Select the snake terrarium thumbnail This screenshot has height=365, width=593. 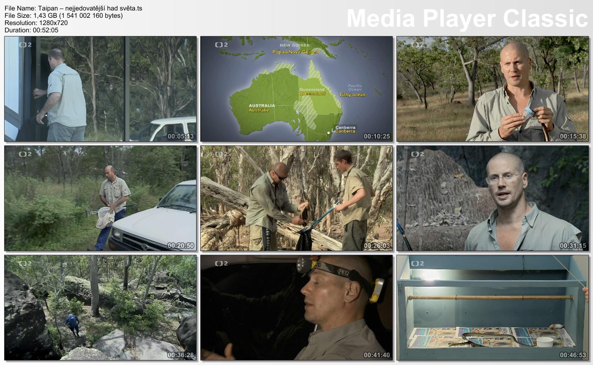[493, 308]
